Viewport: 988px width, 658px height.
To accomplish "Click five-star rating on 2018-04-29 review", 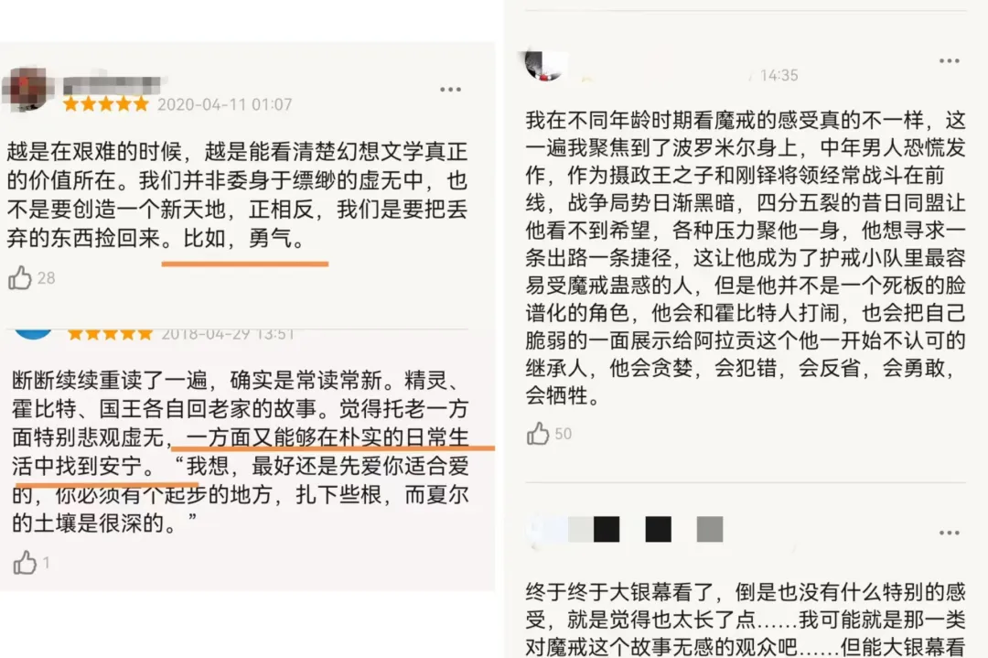I will coord(111,333).
